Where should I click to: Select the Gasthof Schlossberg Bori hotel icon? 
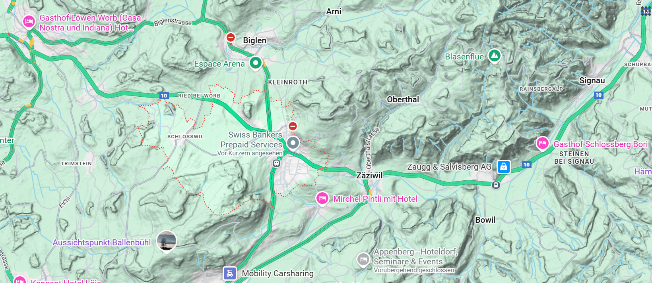(x=543, y=143)
